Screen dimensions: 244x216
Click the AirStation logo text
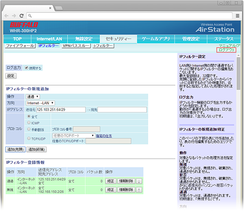pos(215,29)
